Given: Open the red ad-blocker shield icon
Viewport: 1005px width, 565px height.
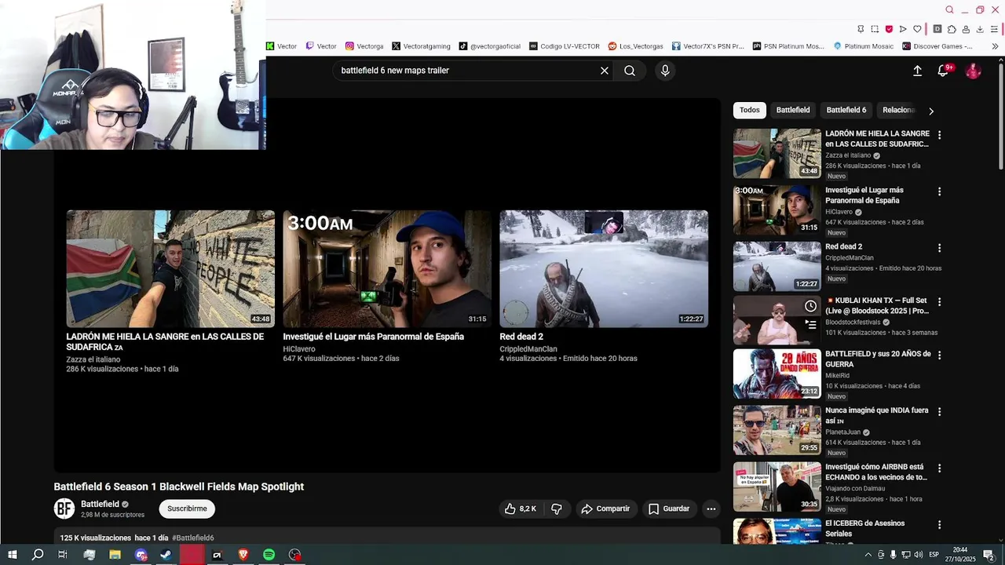Looking at the screenshot, I should 889,29.
